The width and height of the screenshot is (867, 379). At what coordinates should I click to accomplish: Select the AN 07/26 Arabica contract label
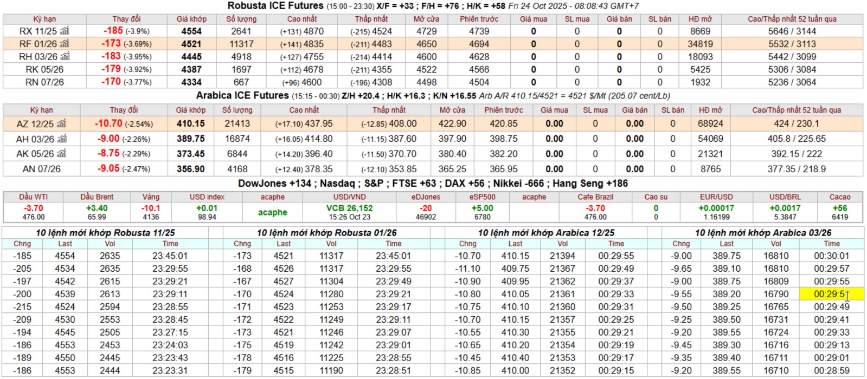click(x=42, y=169)
